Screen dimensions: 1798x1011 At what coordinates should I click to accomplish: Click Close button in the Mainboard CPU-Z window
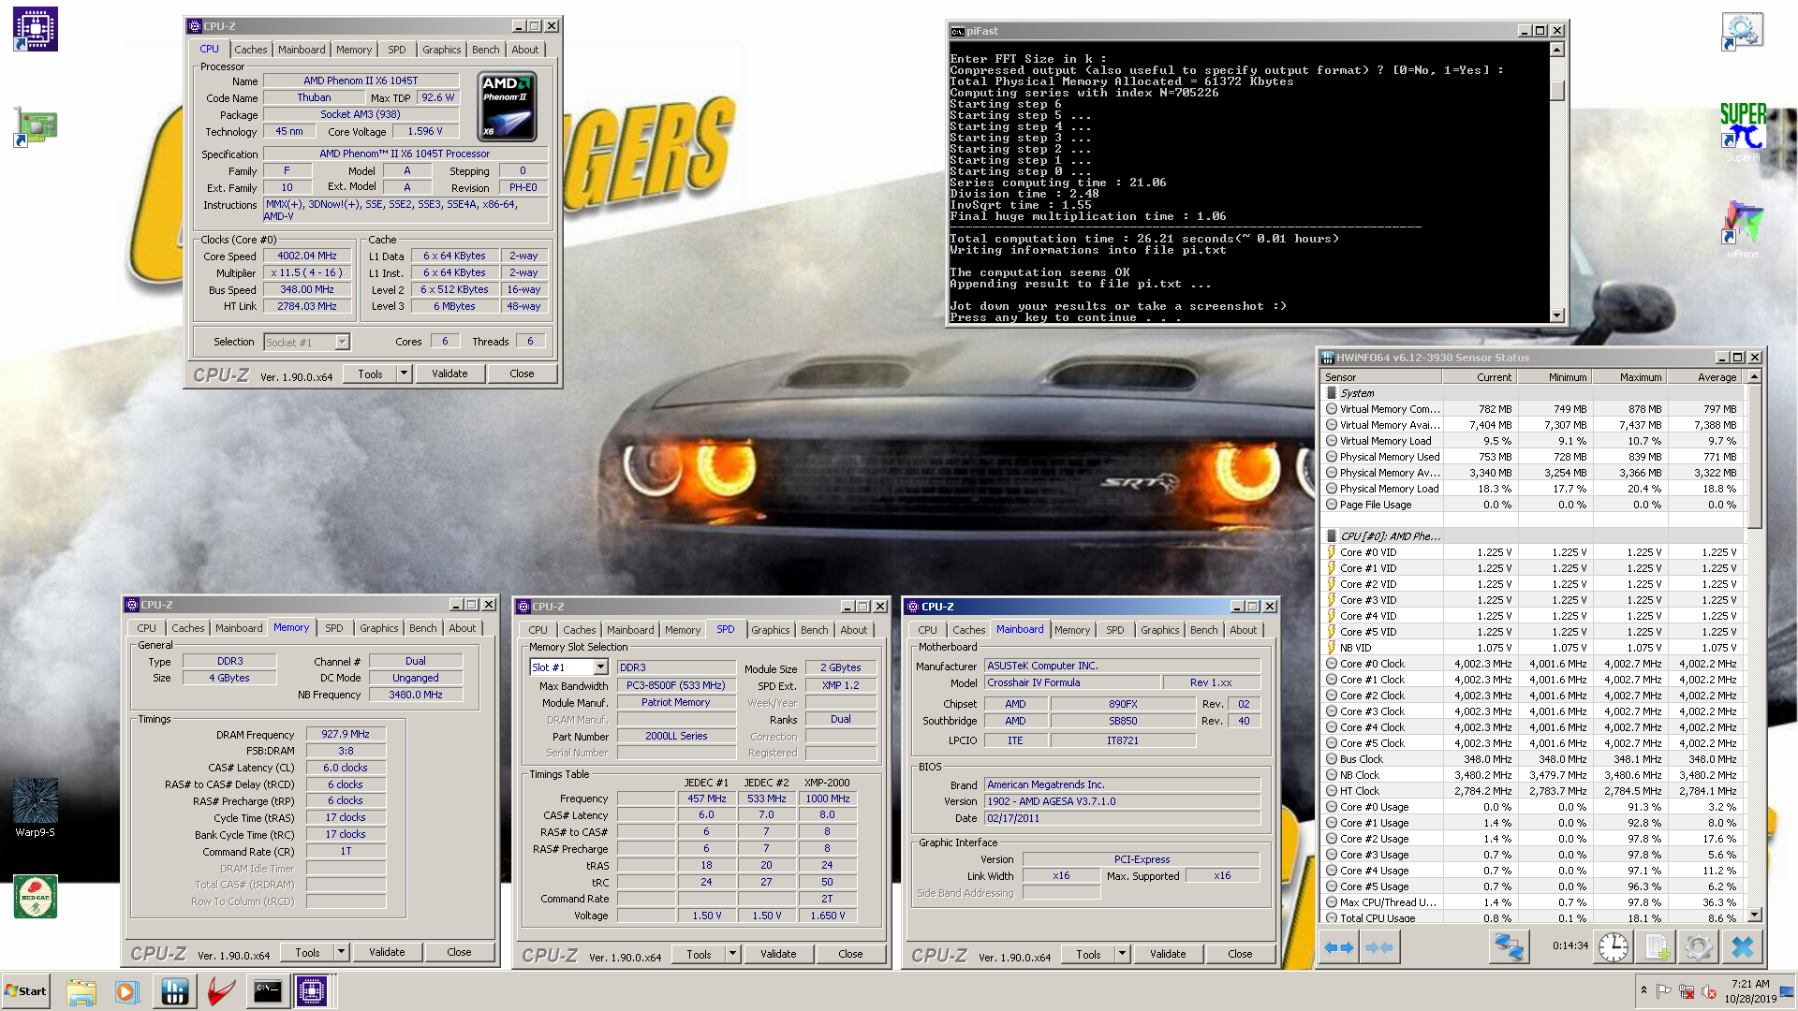(1240, 954)
